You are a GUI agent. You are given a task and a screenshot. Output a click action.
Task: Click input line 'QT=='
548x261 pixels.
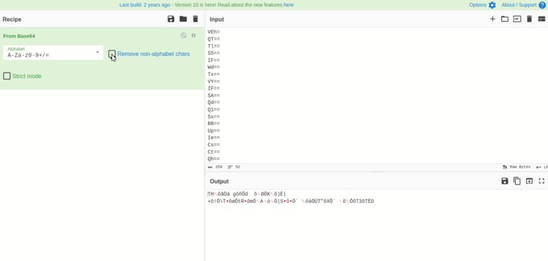[213, 39]
